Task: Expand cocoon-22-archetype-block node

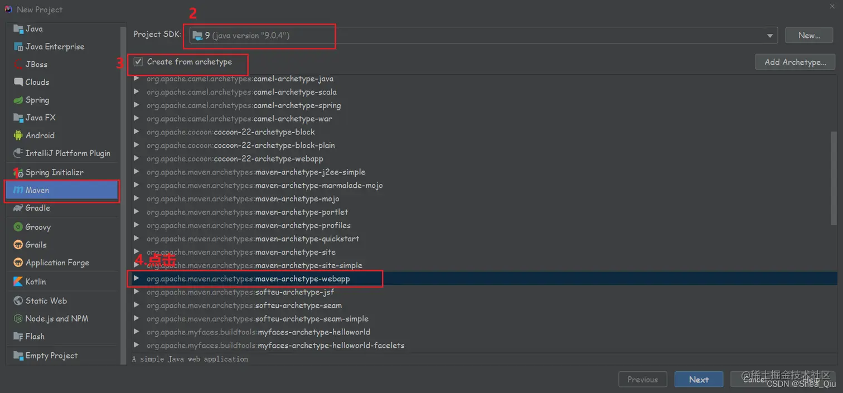Action: click(137, 132)
